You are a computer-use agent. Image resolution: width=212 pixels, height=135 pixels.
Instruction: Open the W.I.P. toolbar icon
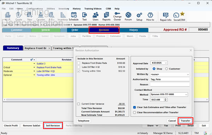pyautogui.click(x=7, y=16)
